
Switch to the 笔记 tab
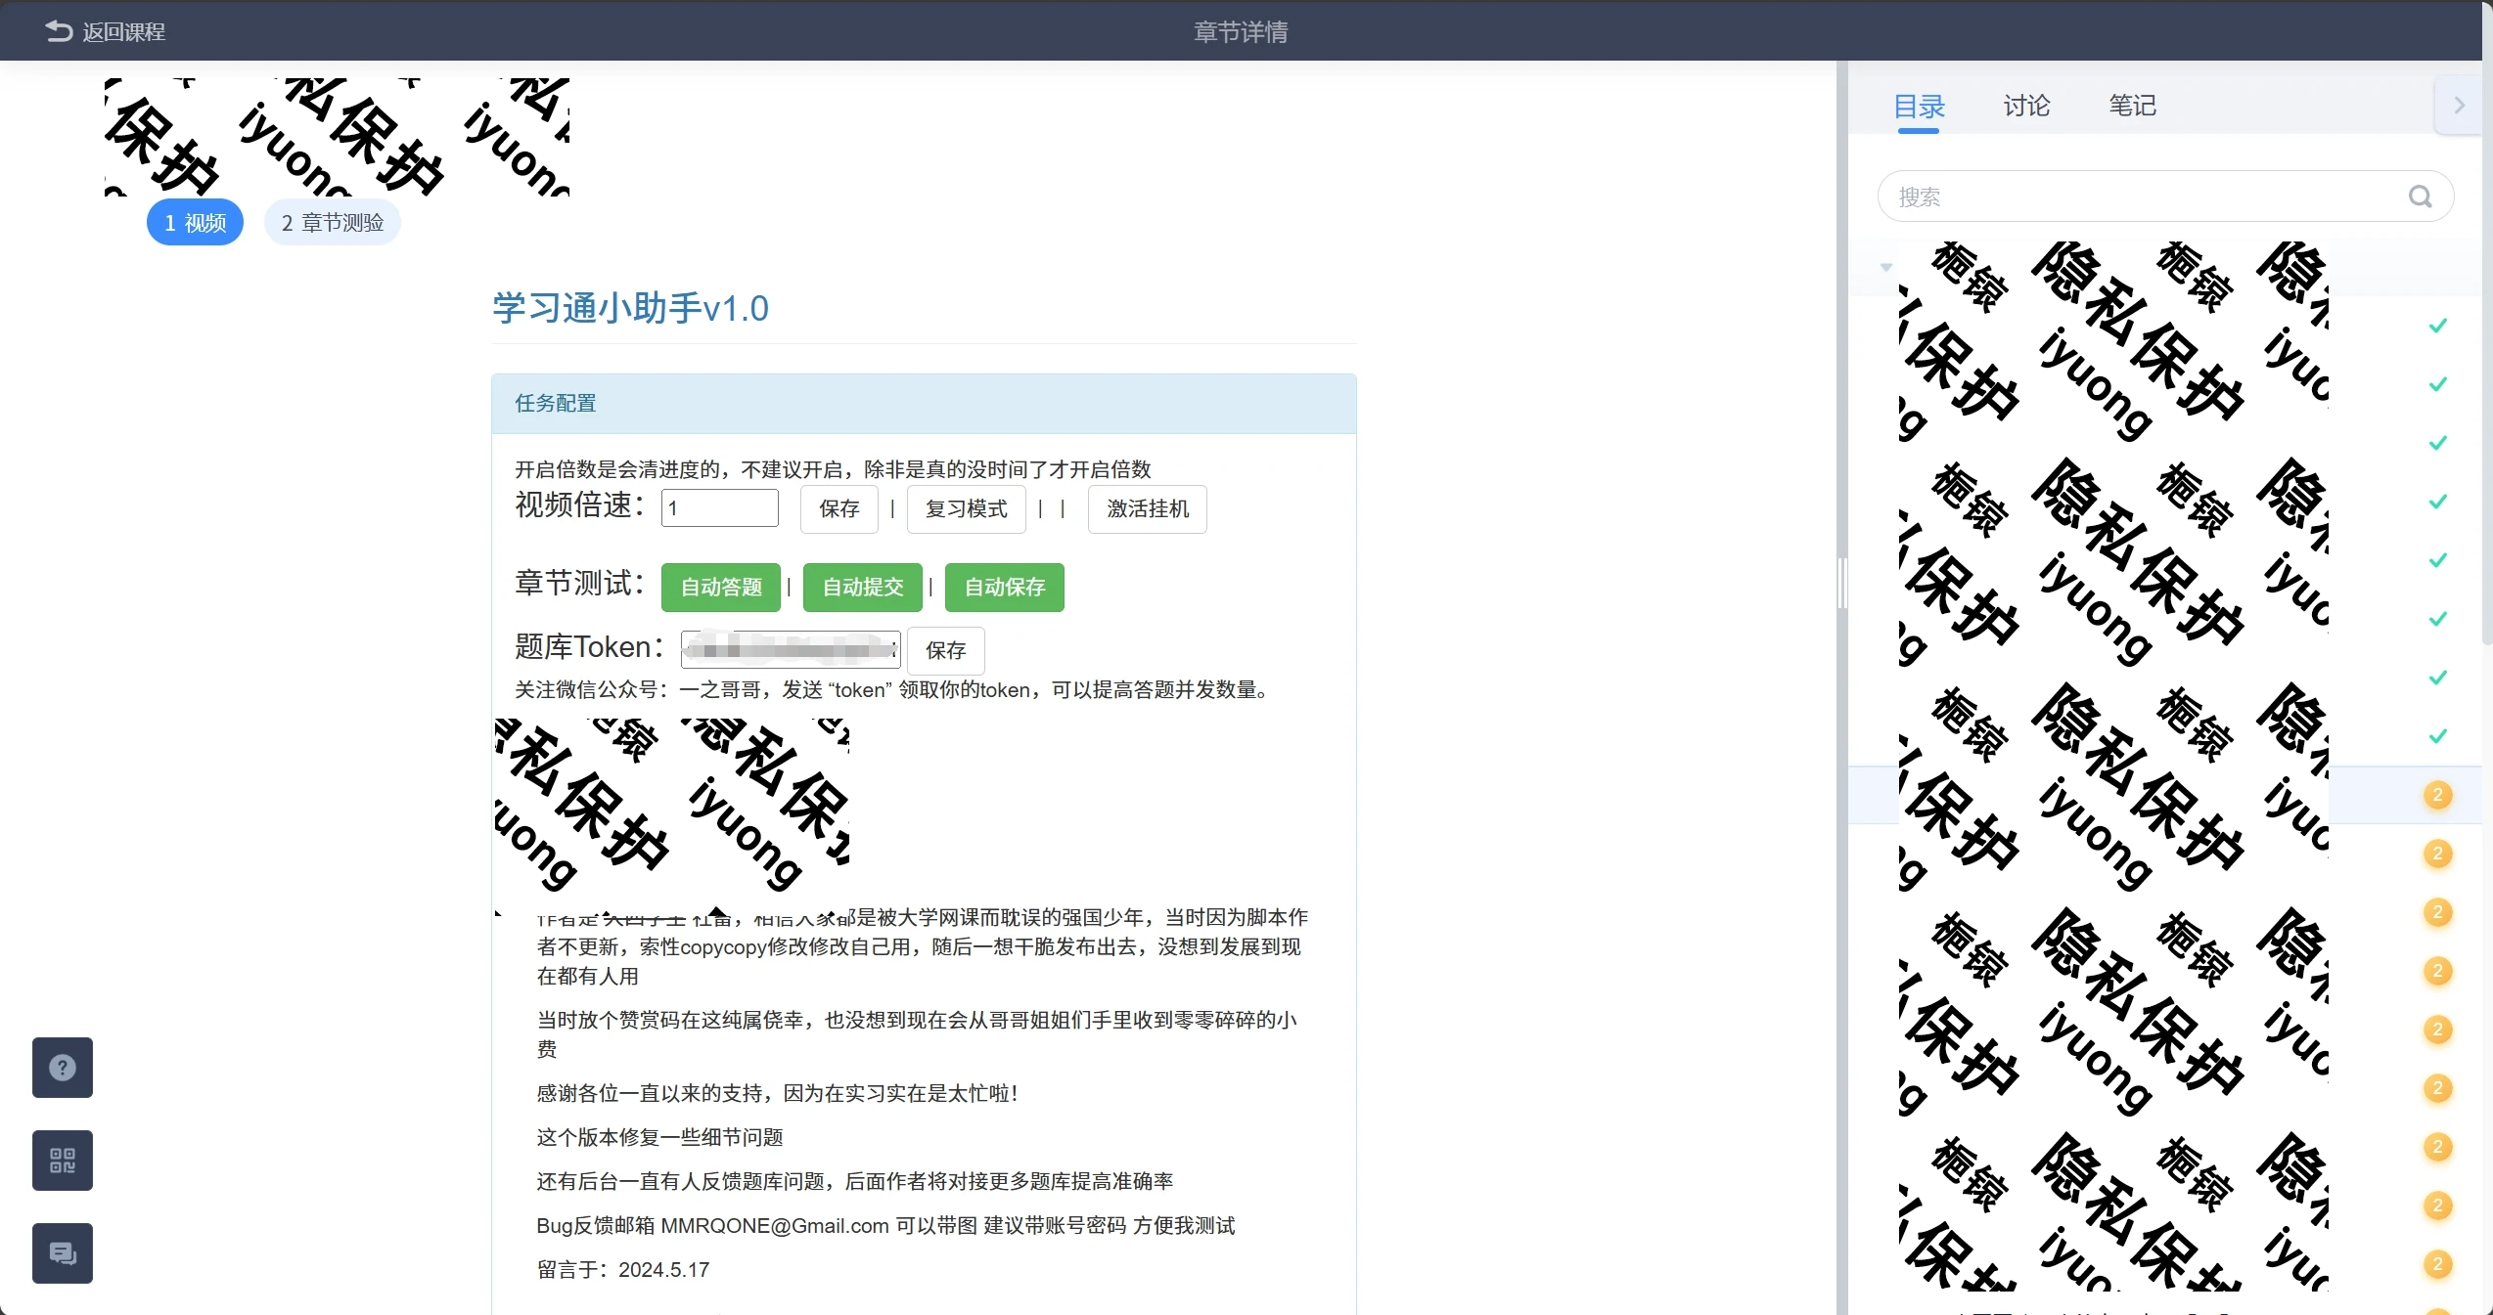(x=2132, y=106)
